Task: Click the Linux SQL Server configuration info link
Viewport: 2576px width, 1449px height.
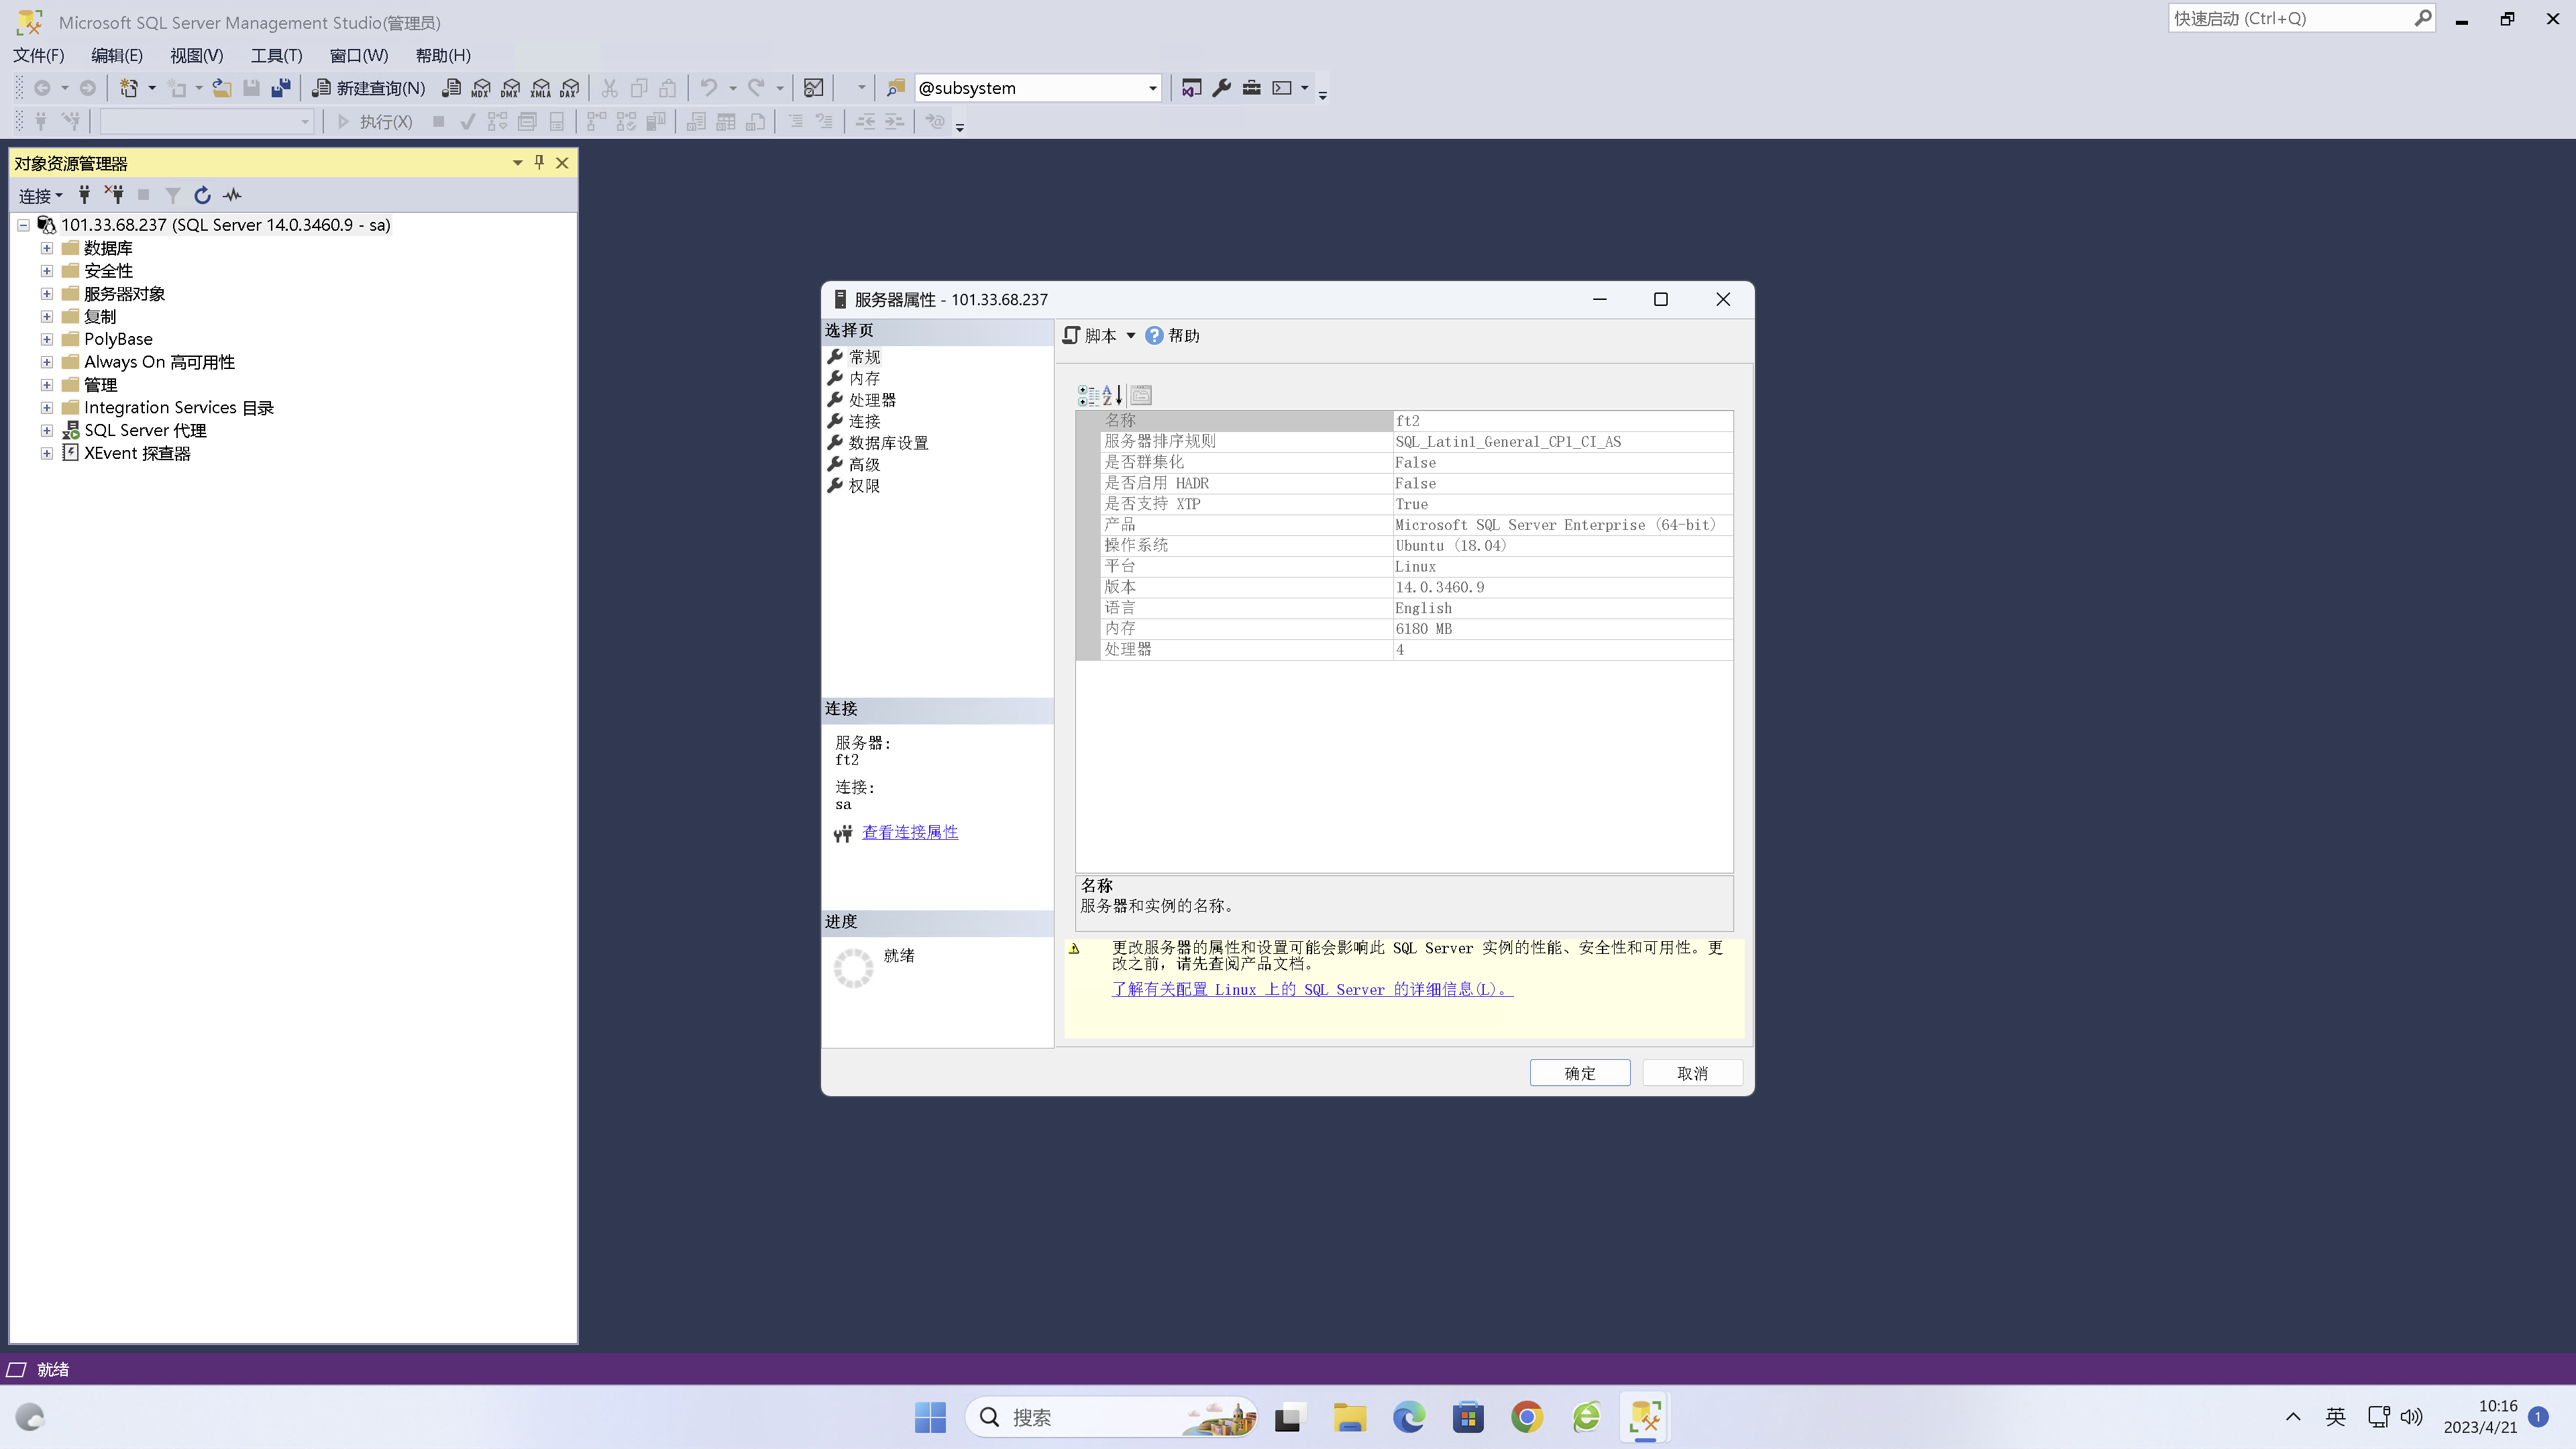Action: point(1312,990)
